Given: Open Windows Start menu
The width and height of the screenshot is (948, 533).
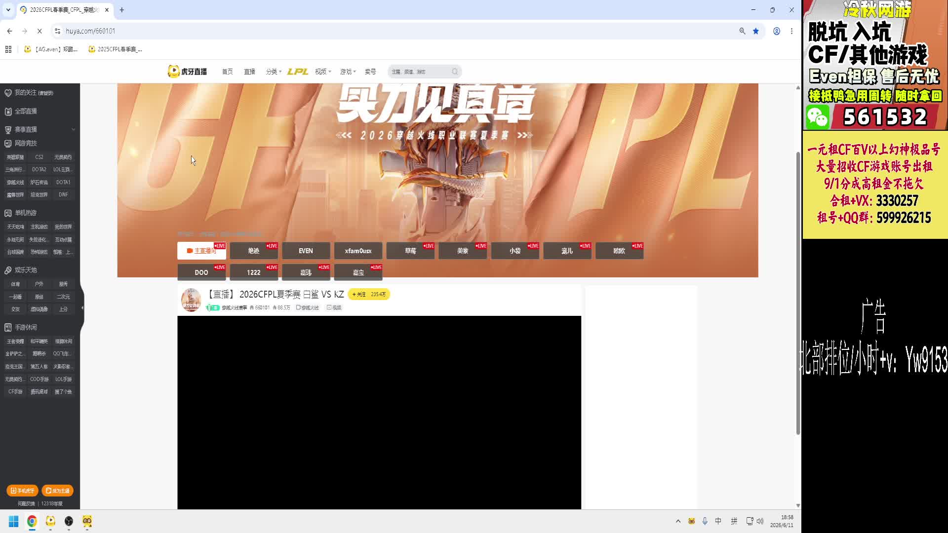Looking at the screenshot, I should pyautogui.click(x=13, y=521).
